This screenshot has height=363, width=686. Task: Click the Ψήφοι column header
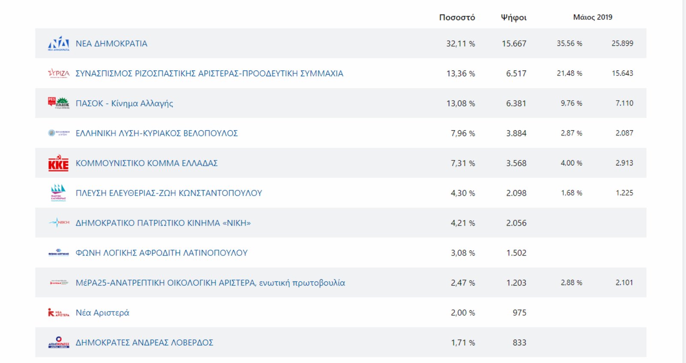[x=514, y=18]
